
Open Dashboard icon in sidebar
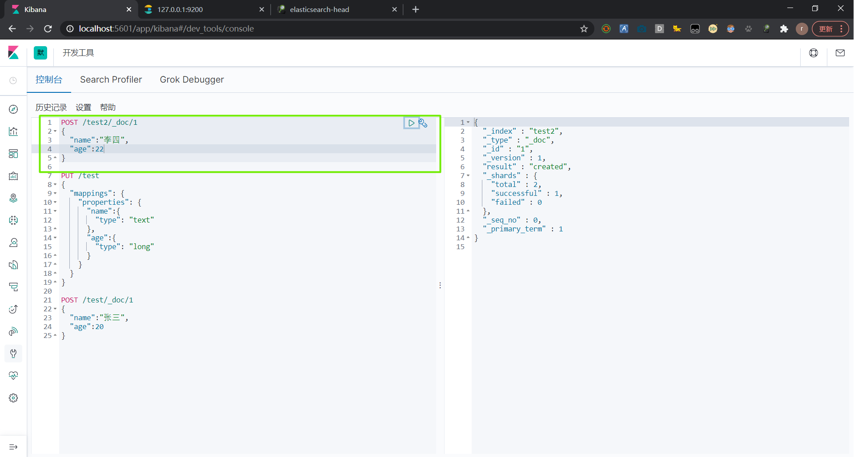click(13, 154)
